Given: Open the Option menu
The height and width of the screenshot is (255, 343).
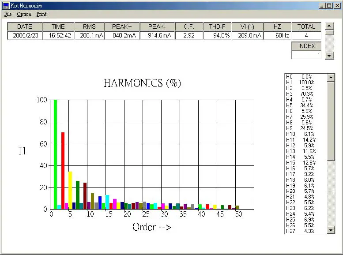Looking at the screenshot, I should point(24,14).
